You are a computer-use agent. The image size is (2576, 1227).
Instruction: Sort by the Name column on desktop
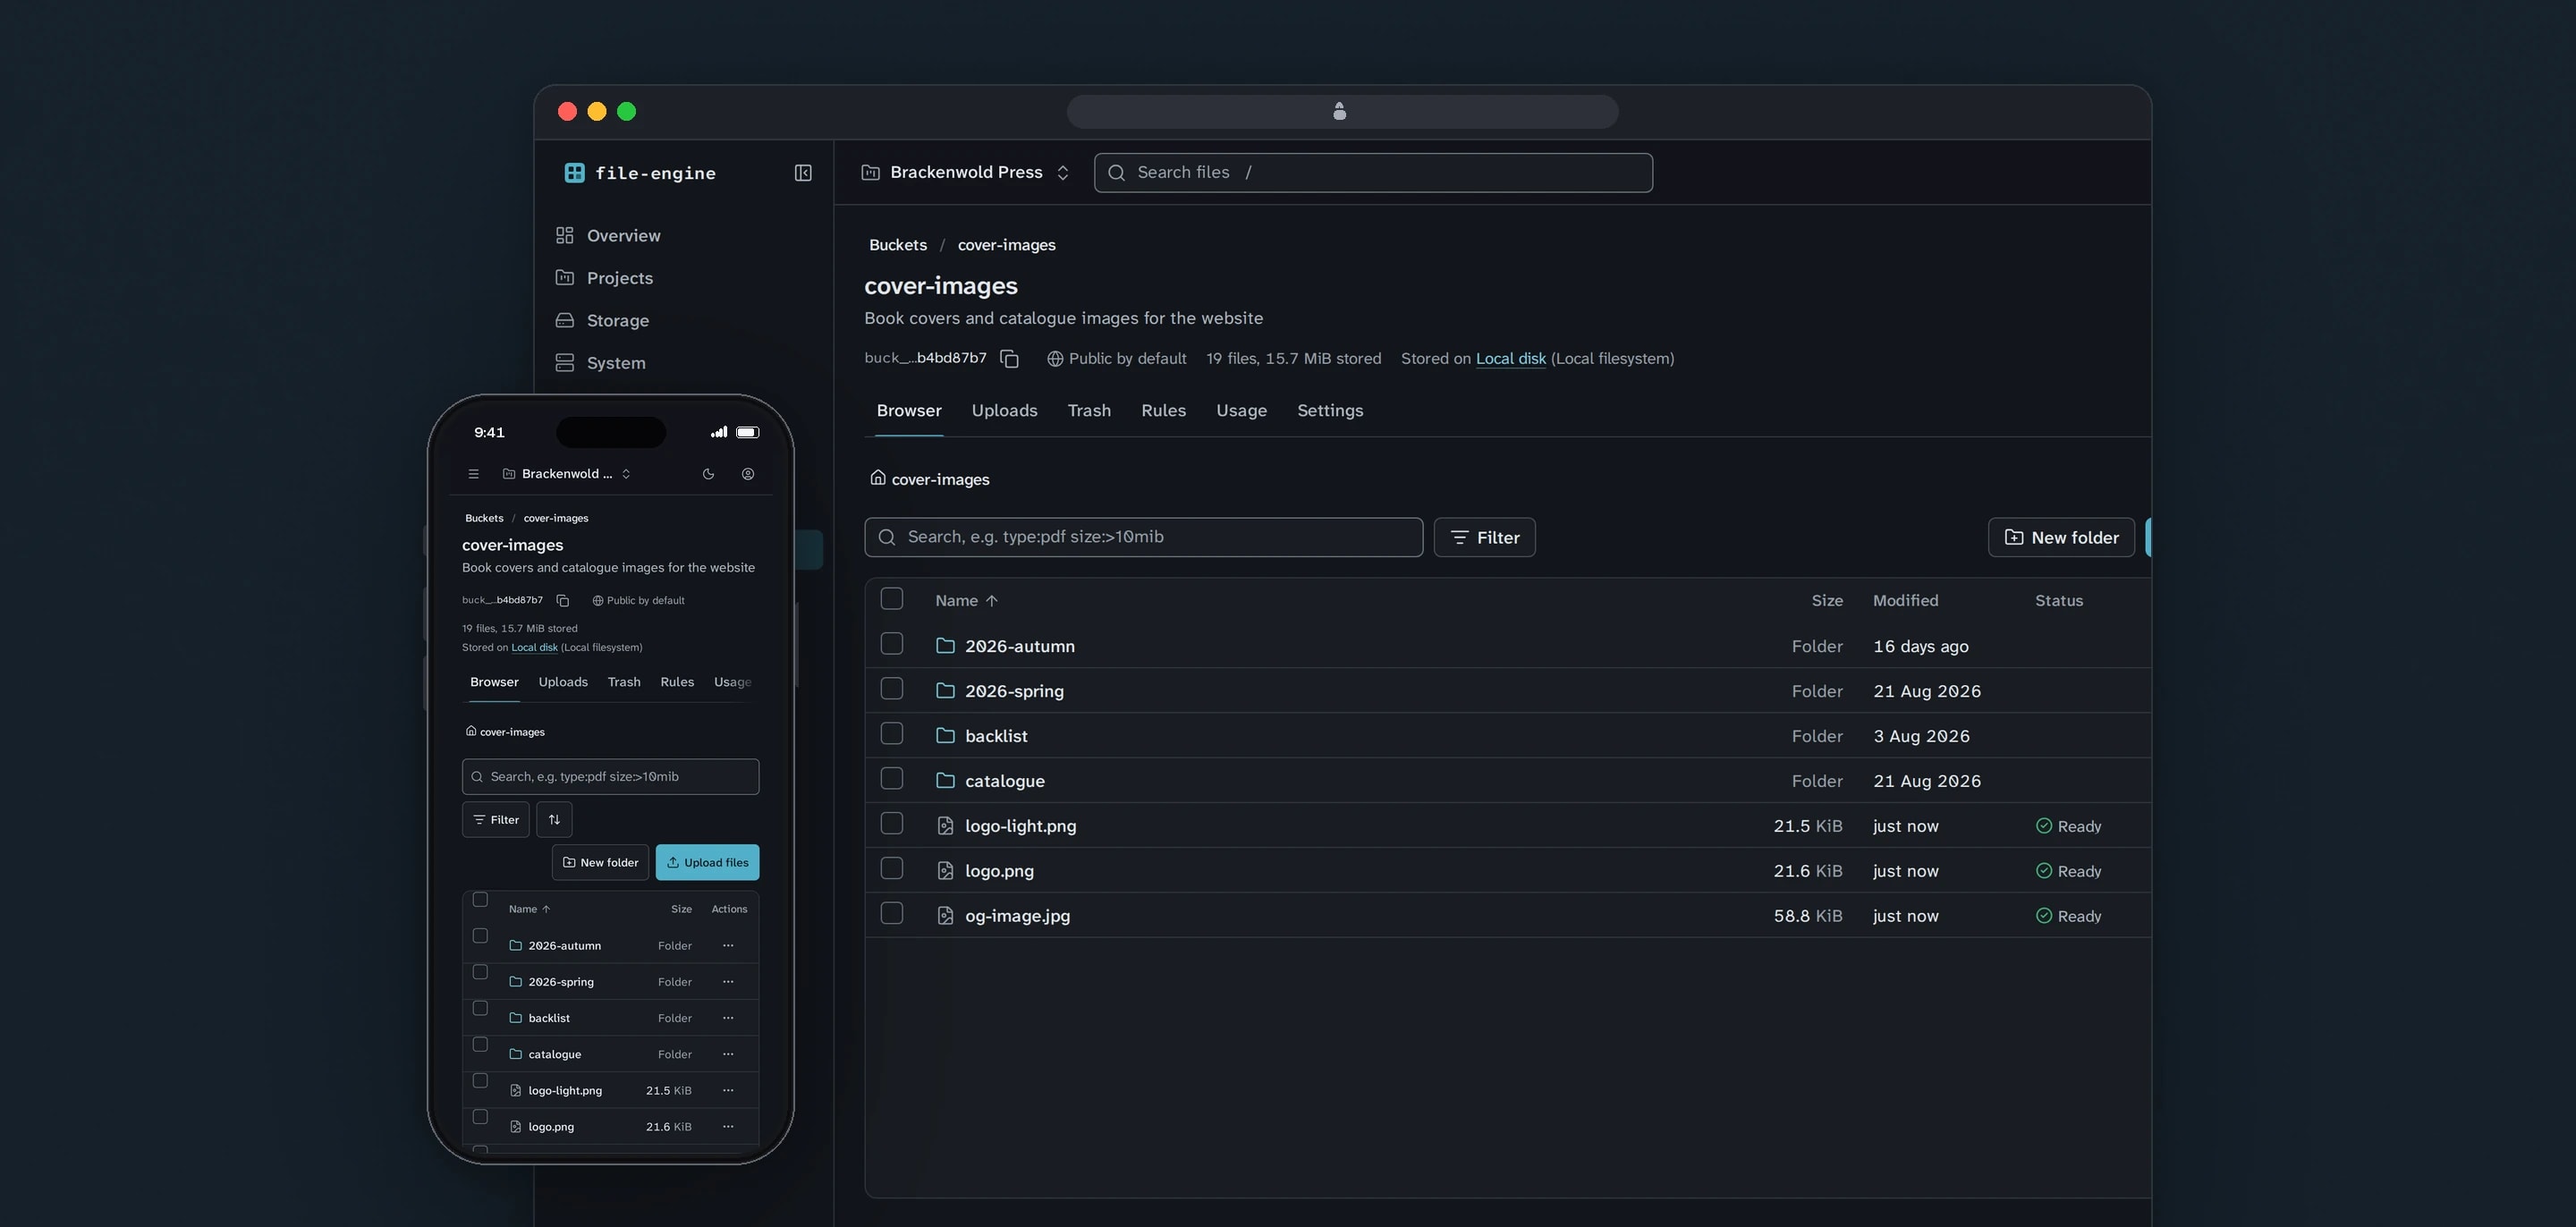[x=966, y=600]
